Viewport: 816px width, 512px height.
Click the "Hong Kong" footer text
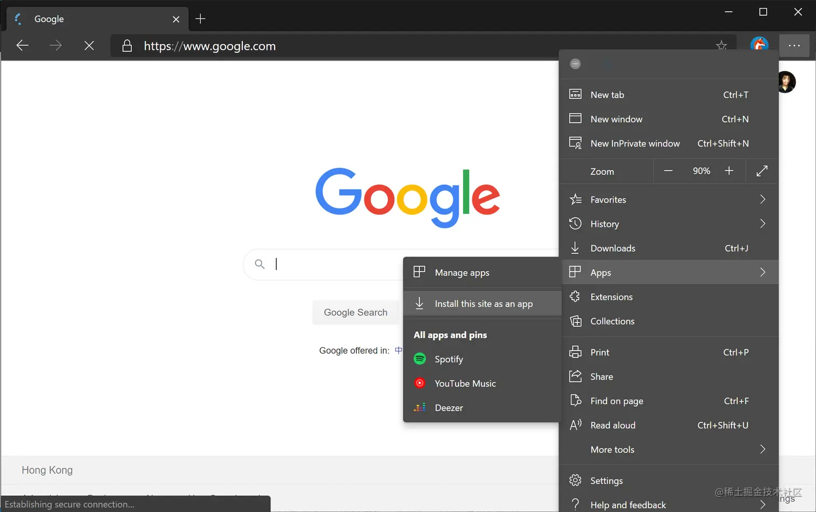[47, 470]
